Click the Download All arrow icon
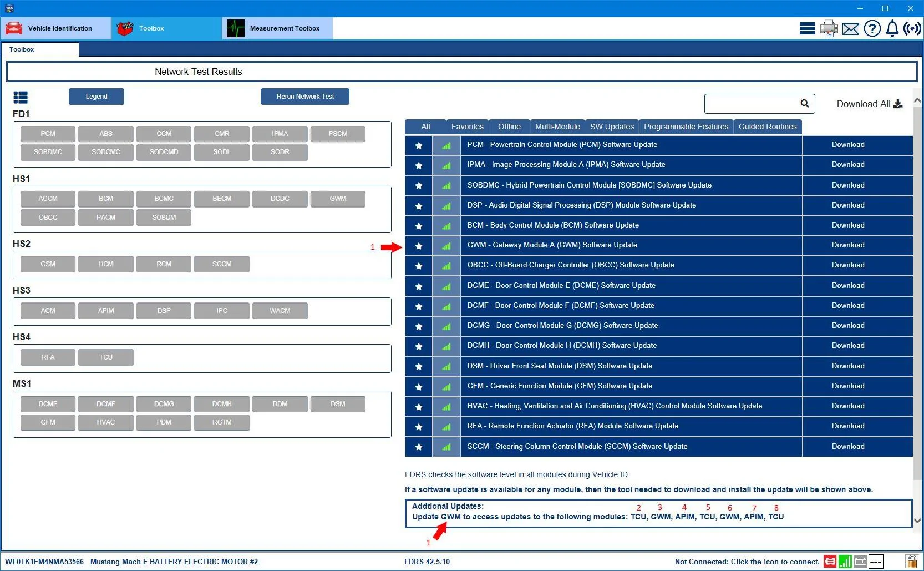The height and width of the screenshot is (571, 924). pyautogui.click(x=898, y=104)
